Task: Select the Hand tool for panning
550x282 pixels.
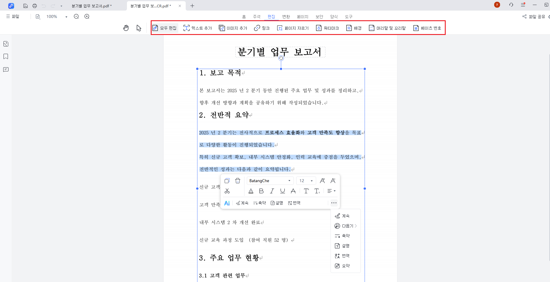Action: coord(126,28)
